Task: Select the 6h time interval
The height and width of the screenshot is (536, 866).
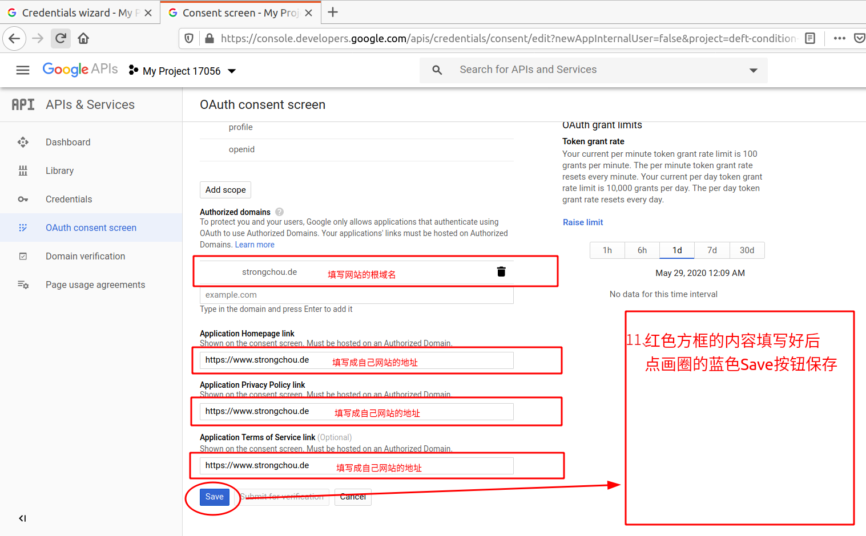Action: tap(642, 250)
